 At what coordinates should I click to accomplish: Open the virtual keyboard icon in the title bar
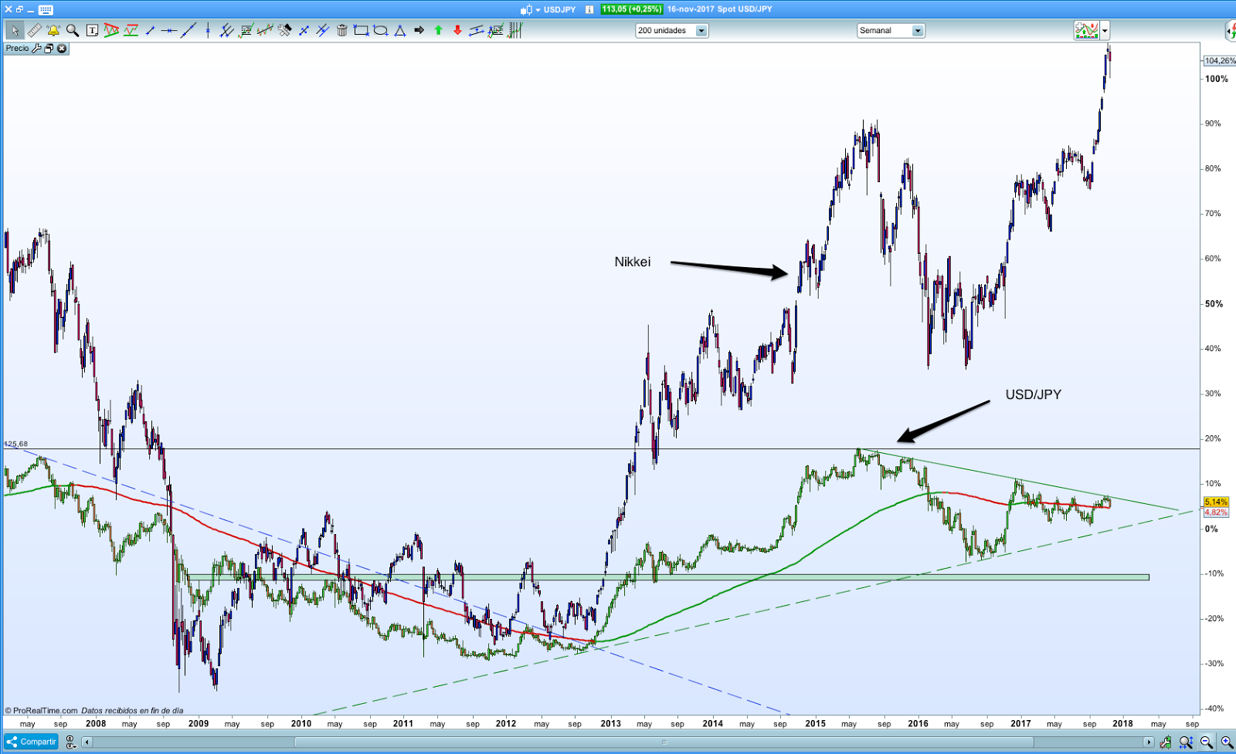(x=46, y=10)
